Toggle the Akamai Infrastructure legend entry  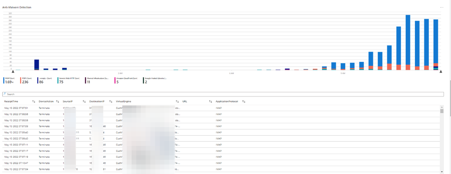coord(96,80)
